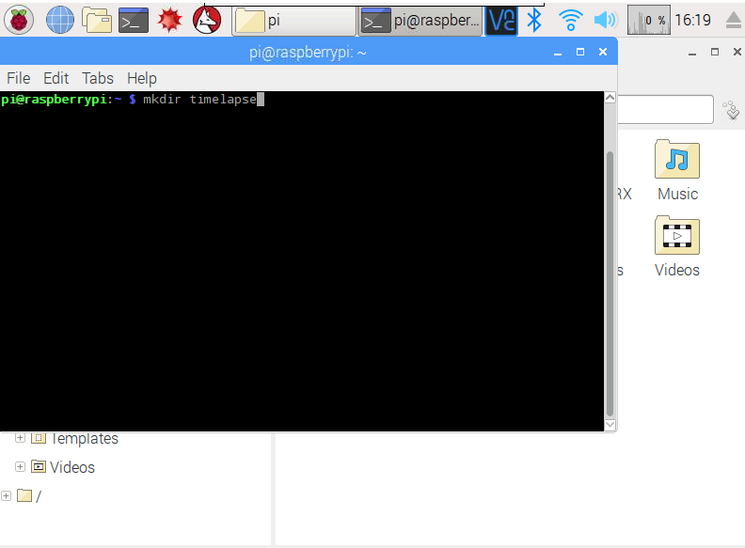
Task: Open the Tabs menu in terminal
Action: 97,78
